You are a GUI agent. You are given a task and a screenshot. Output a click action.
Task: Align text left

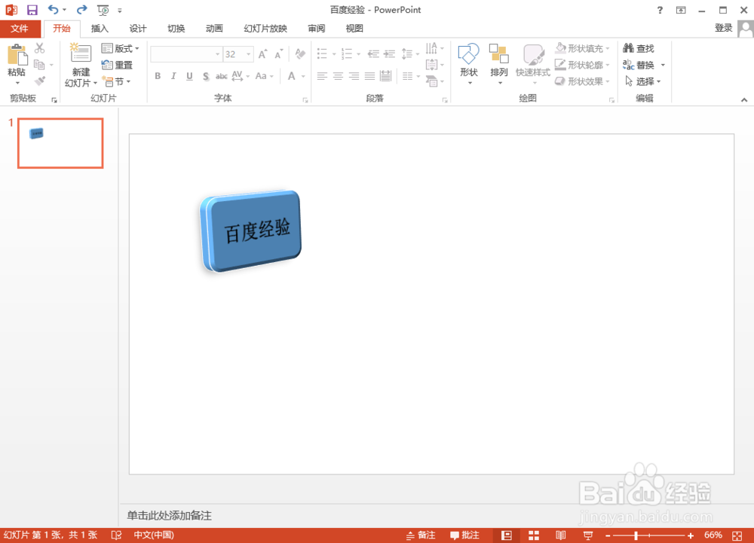322,76
